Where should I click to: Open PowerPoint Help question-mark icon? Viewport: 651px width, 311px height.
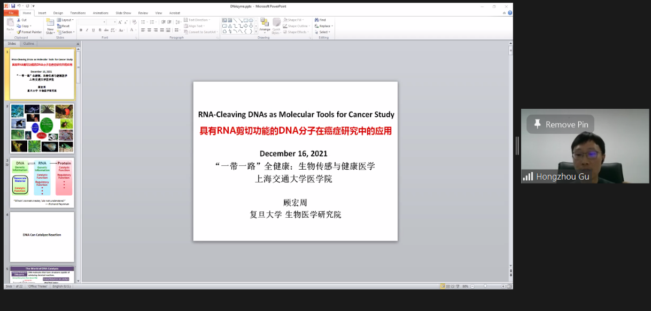click(x=510, y=13)
